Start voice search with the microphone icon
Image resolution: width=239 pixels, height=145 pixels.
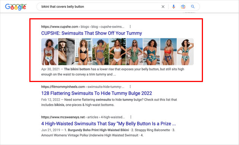pos(174,7)
